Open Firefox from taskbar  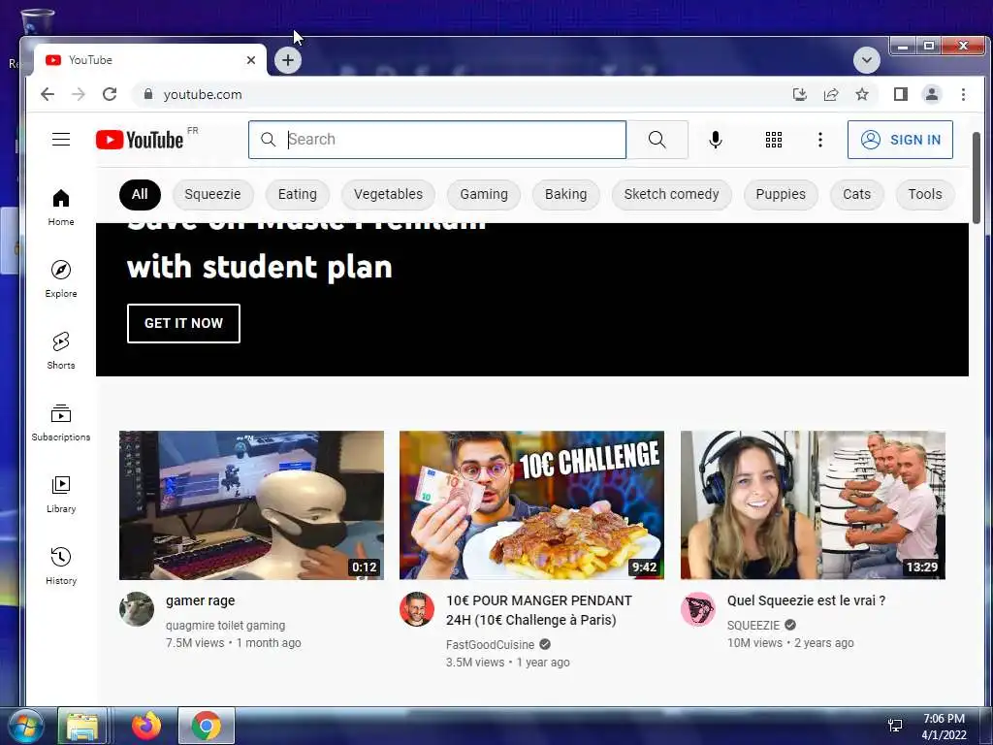[x=146, y=726]
